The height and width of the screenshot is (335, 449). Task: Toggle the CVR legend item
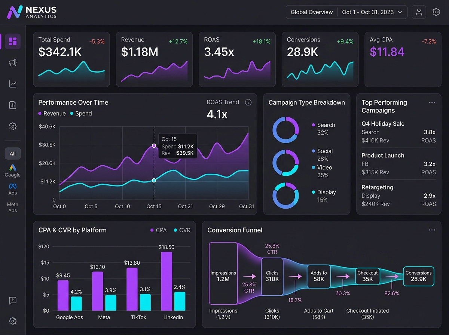[182, 230]
